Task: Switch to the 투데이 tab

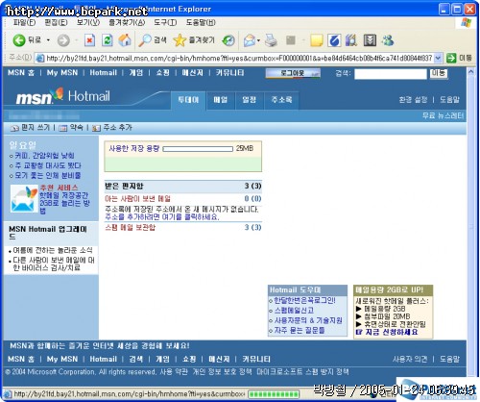Action: pos(188,100)
